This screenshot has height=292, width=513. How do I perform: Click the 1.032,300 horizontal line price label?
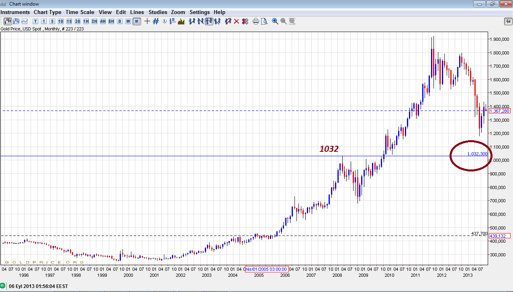[477, 154]
